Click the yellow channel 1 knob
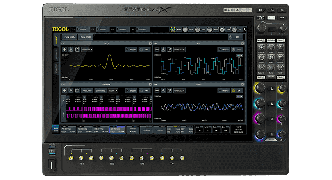This screenshot has width=332, height=180. [x=259, y=88]
